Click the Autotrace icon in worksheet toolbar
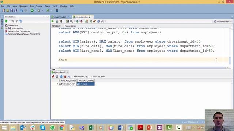 click(x=67, y=21)
